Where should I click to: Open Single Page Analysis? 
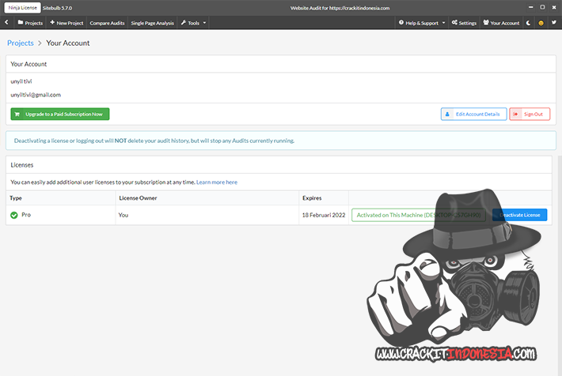point(152,23)
